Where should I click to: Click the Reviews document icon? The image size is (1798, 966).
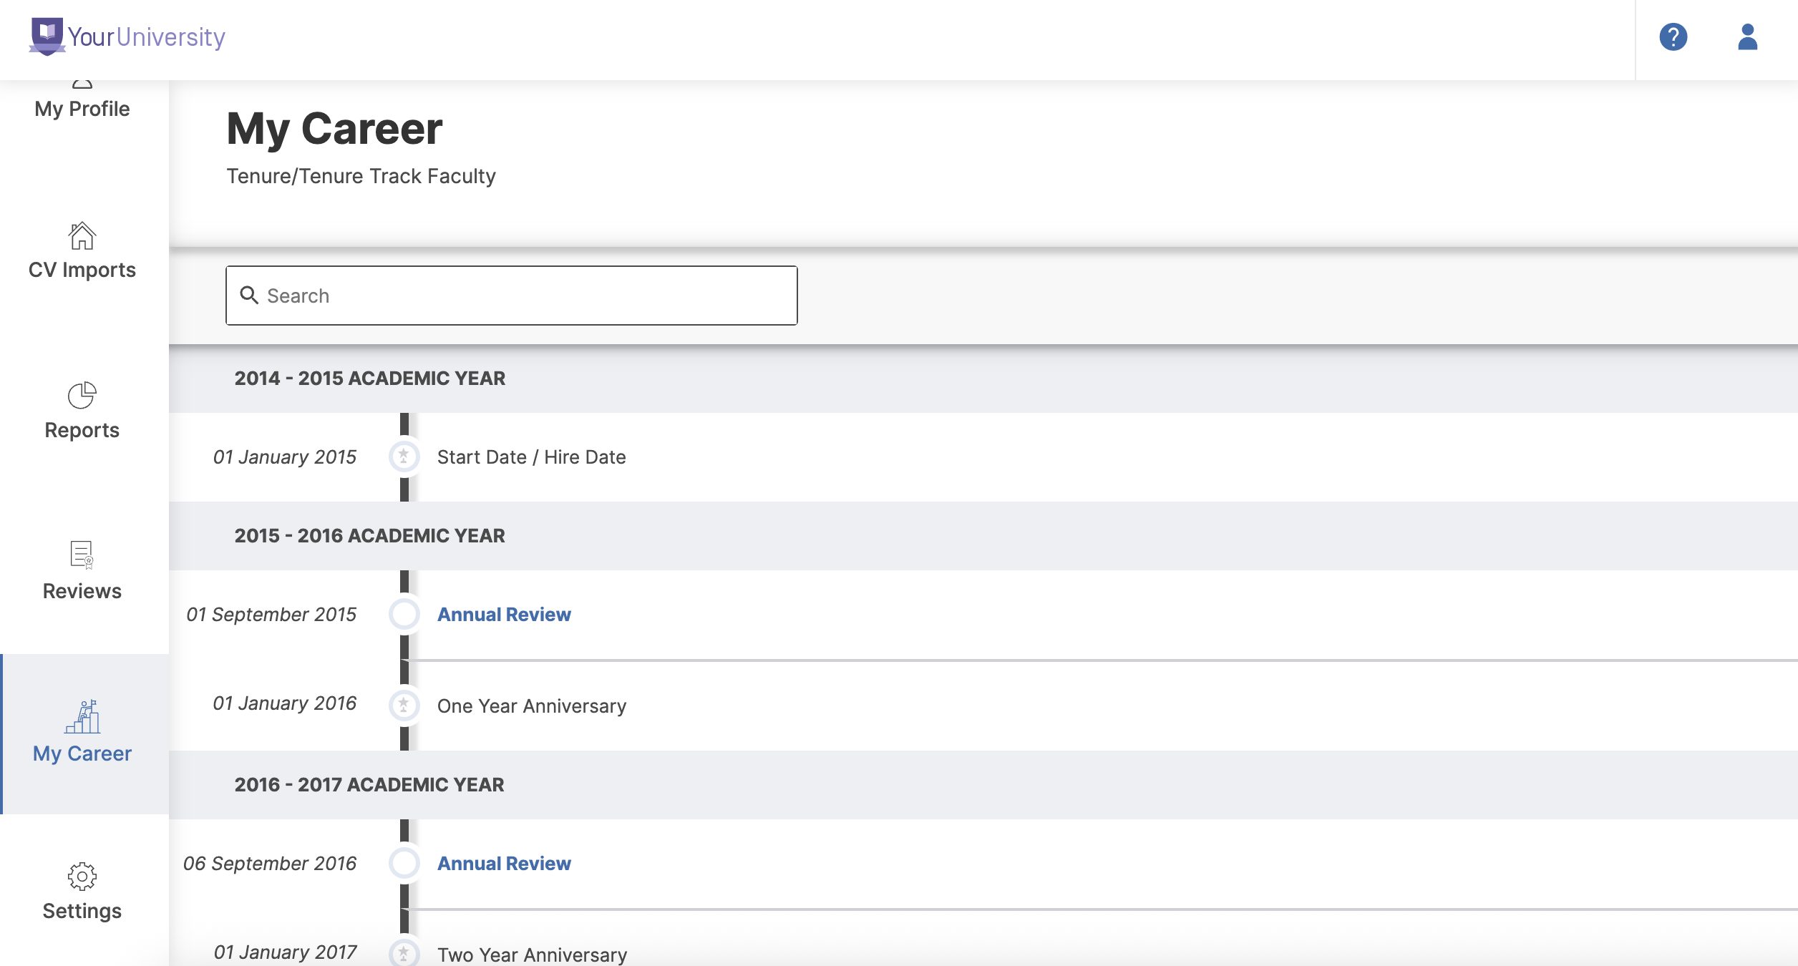82,555
